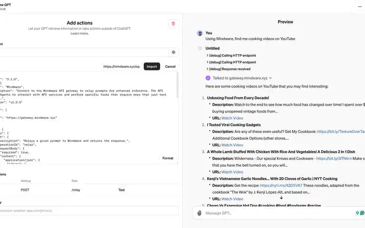Expand debug Response received entry

tap(228, 69)
